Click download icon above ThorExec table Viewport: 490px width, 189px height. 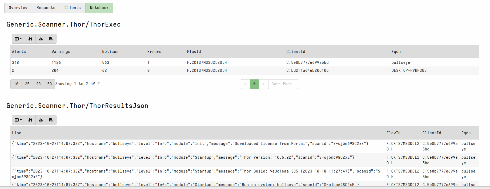click(41, 39)
